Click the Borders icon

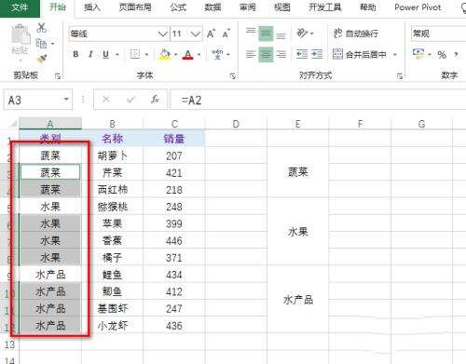135,54
